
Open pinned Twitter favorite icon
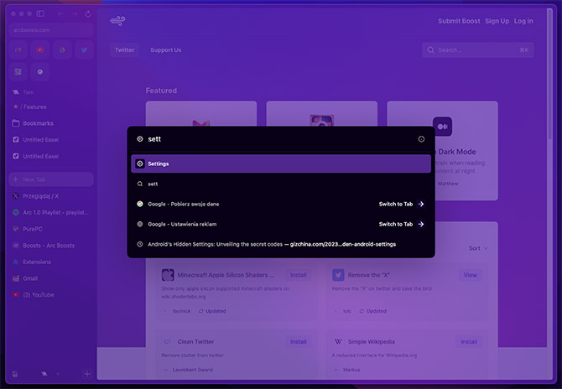(x=84, y=49)
